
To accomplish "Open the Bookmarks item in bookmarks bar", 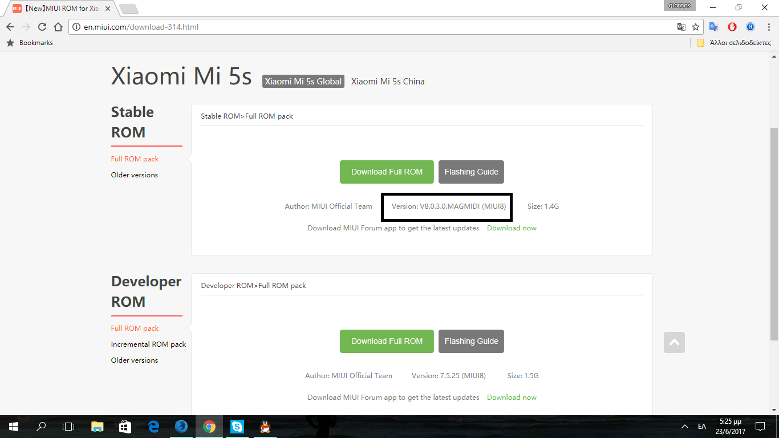I will tap(29, 43).
